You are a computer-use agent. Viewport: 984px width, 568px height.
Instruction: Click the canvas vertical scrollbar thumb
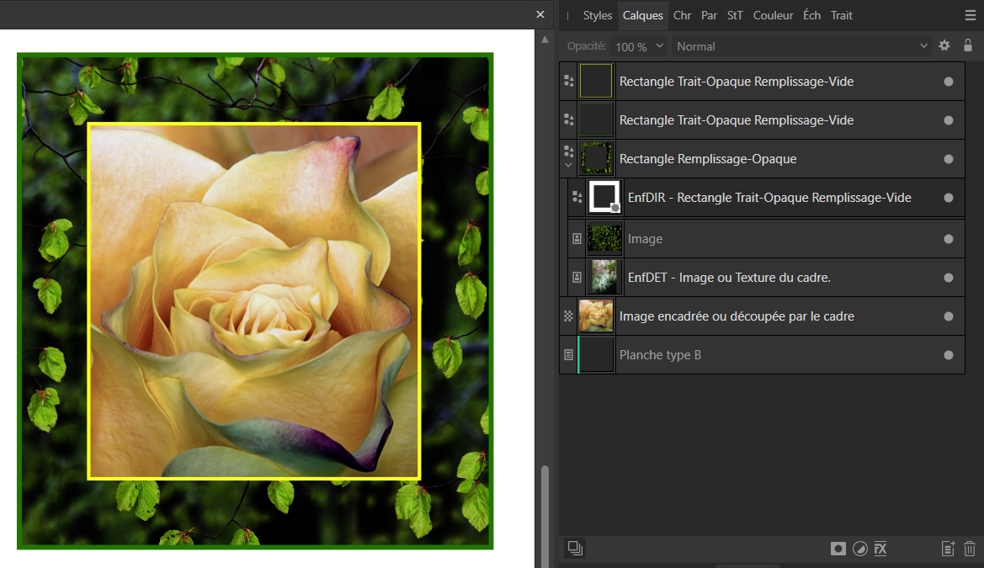(x=545, y=515)
